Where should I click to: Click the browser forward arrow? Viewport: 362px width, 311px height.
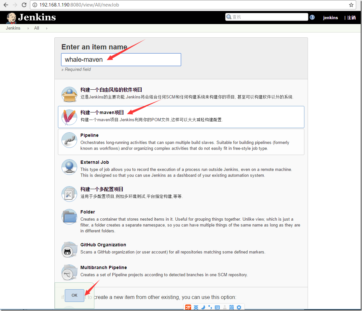[x=15, y=5]
